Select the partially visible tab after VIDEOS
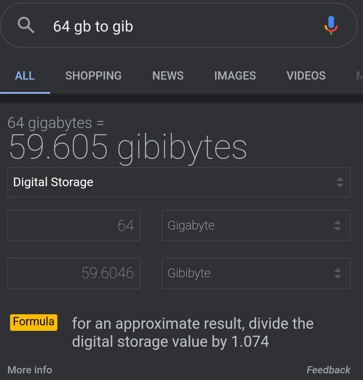The height and width of the screenshot is (380, 363). [x=360, y=76]
